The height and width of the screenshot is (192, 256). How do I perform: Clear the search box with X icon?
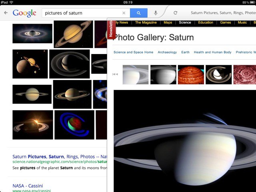124,13
